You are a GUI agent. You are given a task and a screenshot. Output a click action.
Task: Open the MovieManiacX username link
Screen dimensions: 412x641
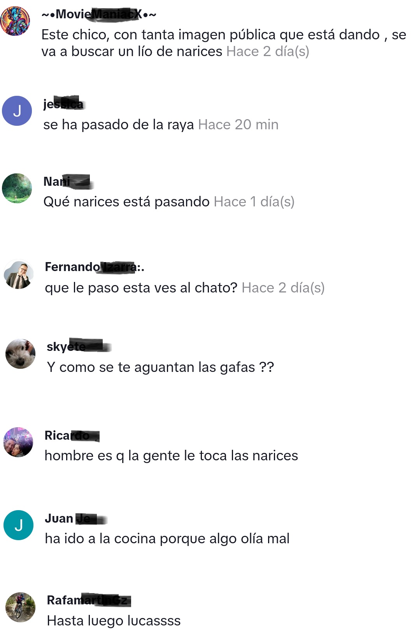click(99, 14)
